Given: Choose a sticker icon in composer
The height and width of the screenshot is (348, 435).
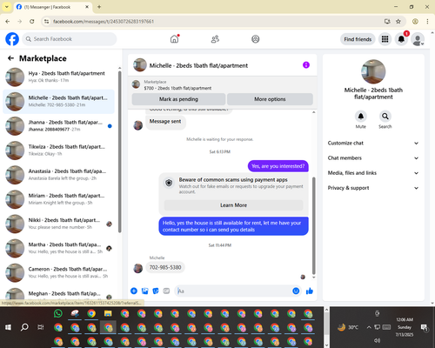Looking at the screenshot, I should [156, 291].
